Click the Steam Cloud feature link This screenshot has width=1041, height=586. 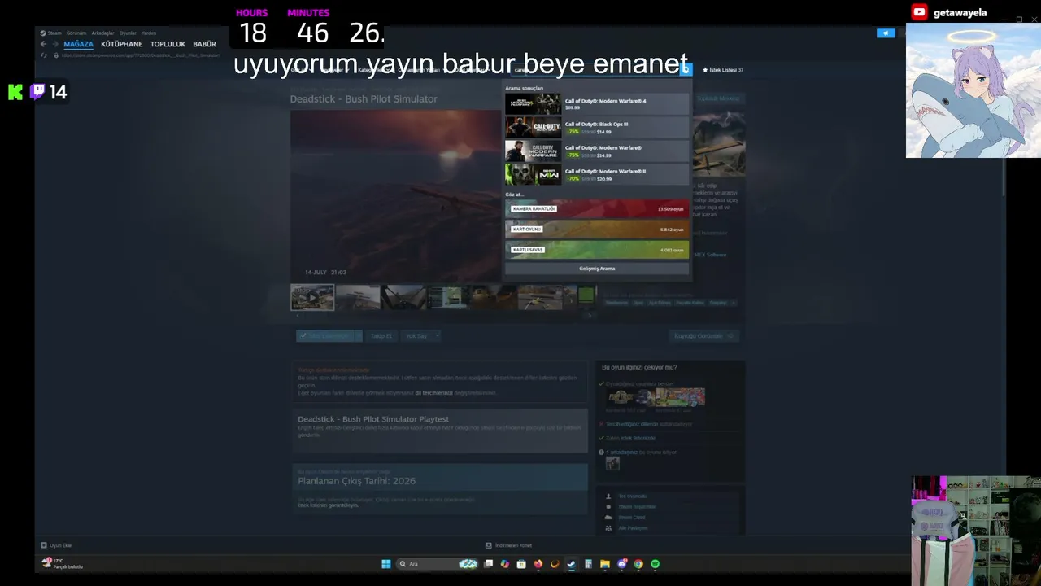point(632,518)
